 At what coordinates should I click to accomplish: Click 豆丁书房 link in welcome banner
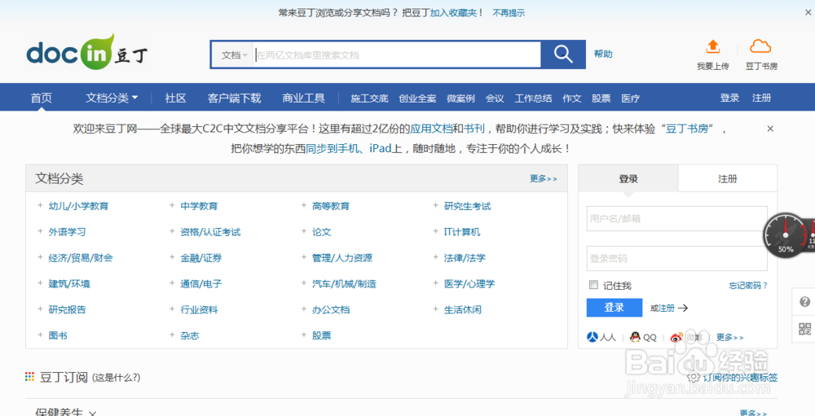[x=687, y=129]
